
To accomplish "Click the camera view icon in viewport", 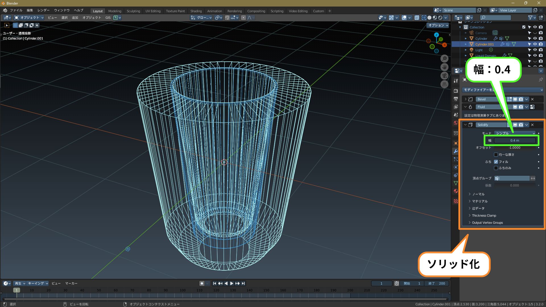I will coord(444,76).
